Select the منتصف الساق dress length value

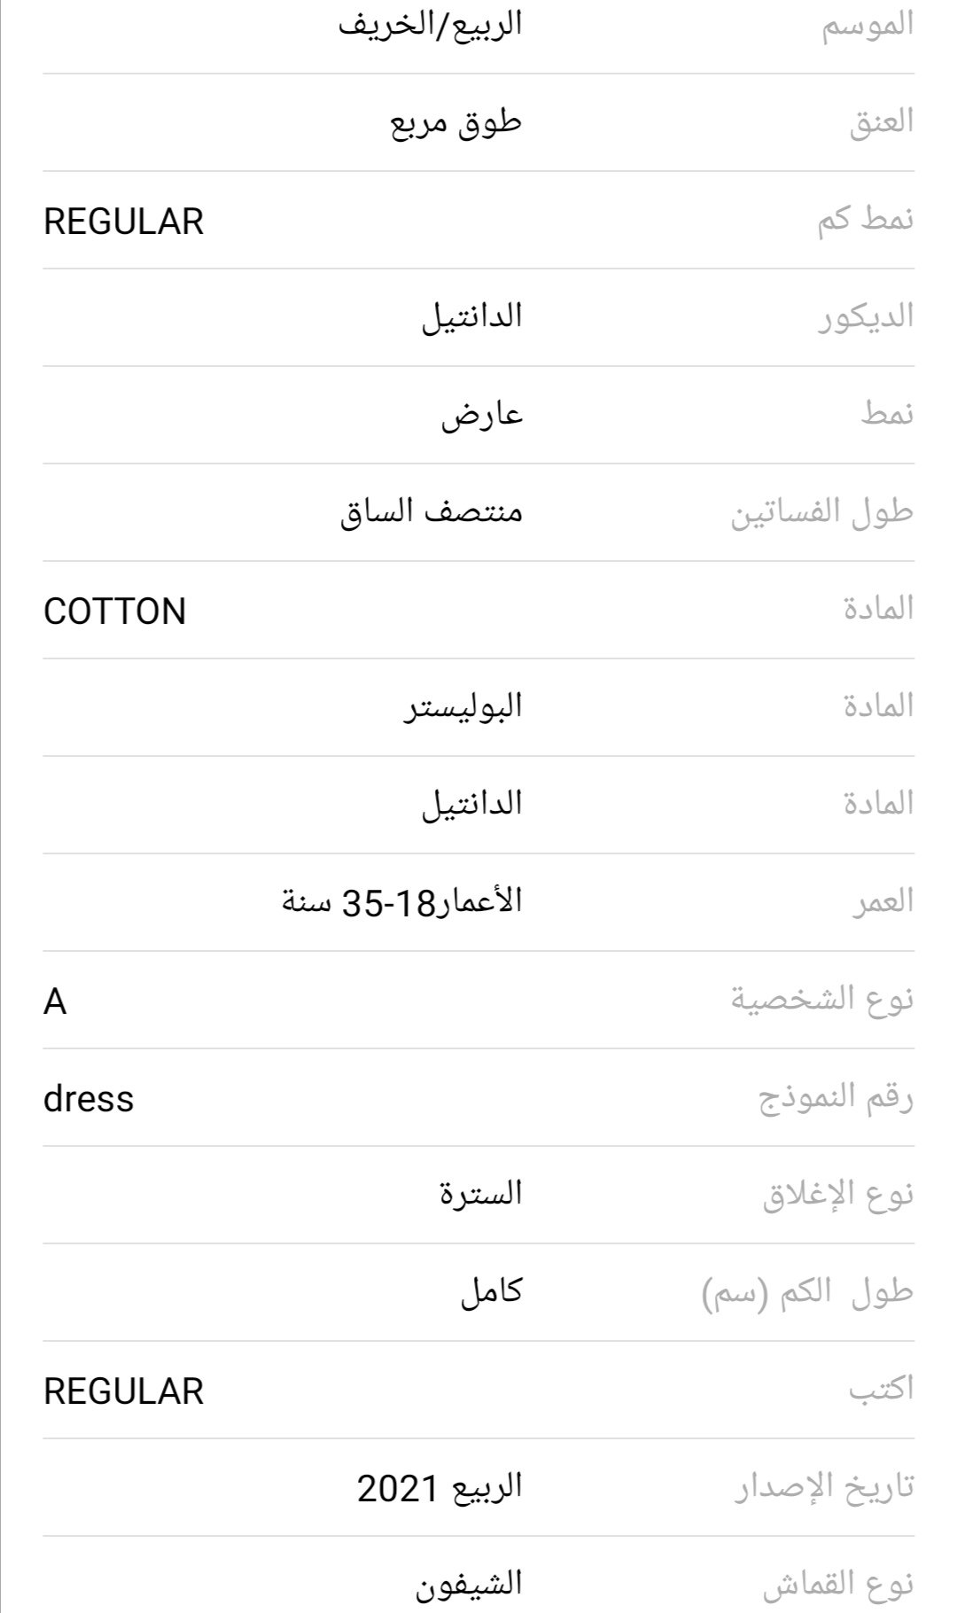431,512
